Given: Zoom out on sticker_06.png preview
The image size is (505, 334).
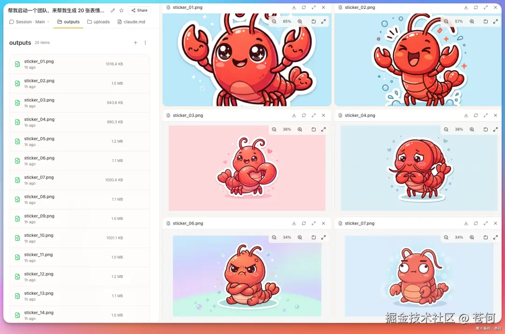Looking at the screenshot, I should point(274,237).
